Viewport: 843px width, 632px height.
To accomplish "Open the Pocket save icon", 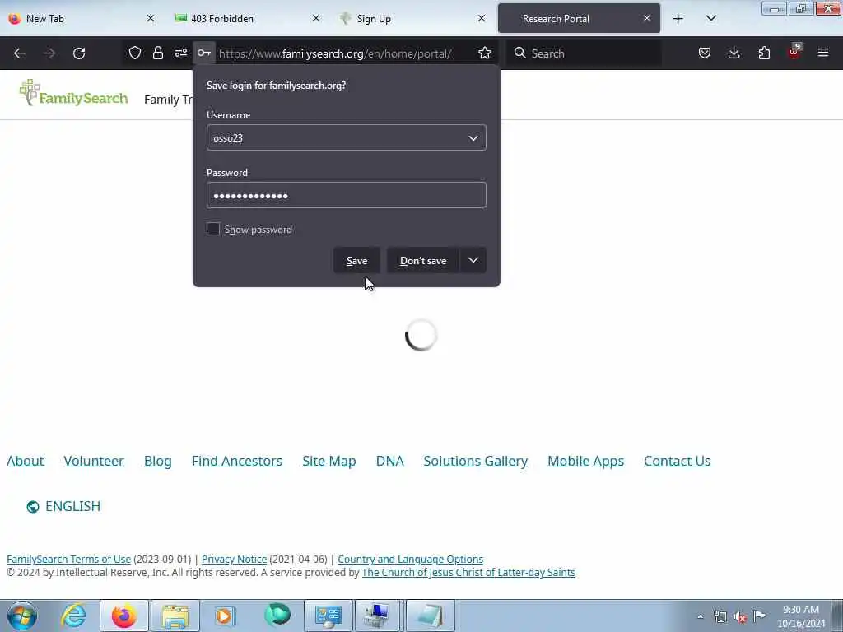I will click(x=705, y=53).
